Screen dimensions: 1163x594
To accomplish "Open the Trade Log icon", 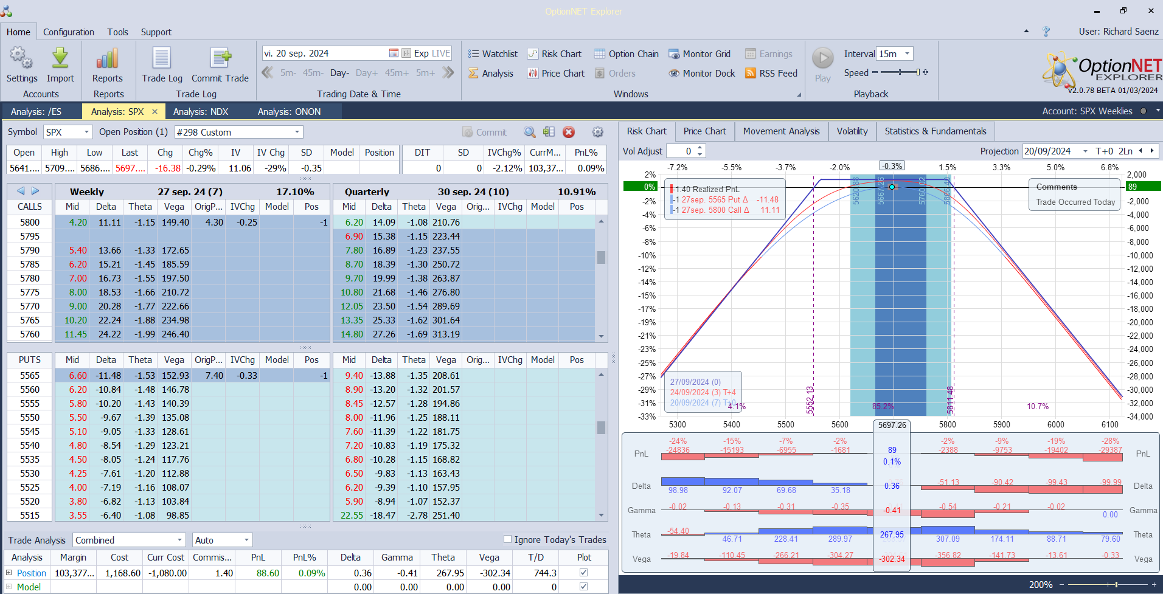I will coord(162,58).
